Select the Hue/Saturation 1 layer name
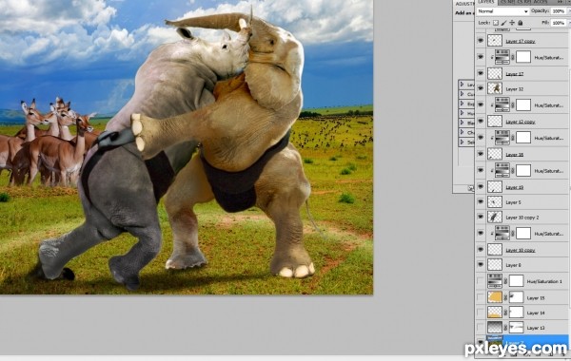Viewport: 571px width, 361px height. point(544,281)
